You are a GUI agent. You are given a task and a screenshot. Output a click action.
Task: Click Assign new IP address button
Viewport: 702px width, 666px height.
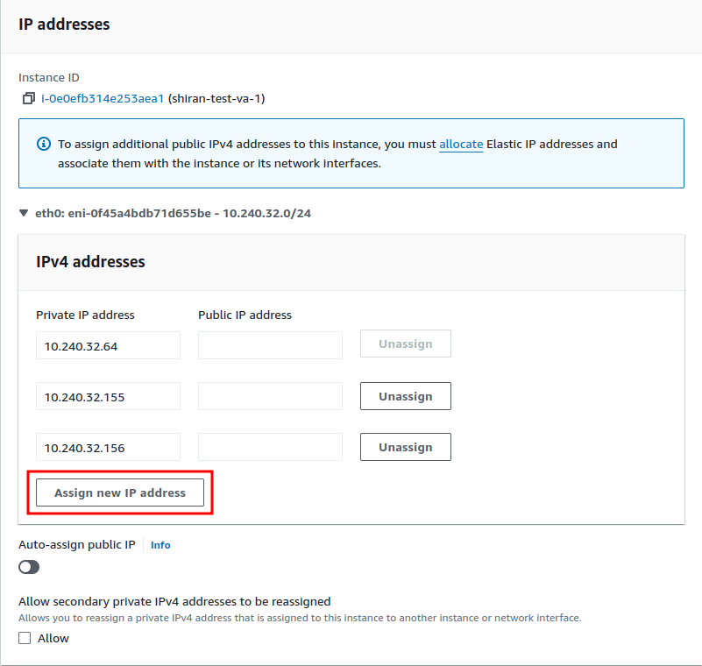point(120,492)
